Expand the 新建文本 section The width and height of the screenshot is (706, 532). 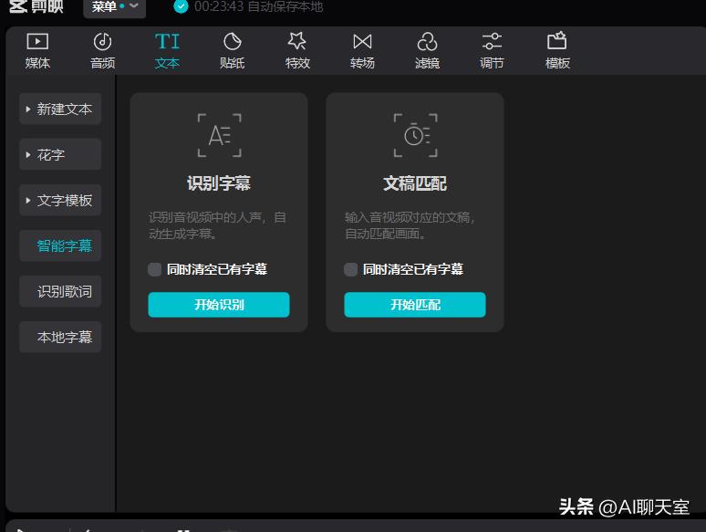(60, 109)
